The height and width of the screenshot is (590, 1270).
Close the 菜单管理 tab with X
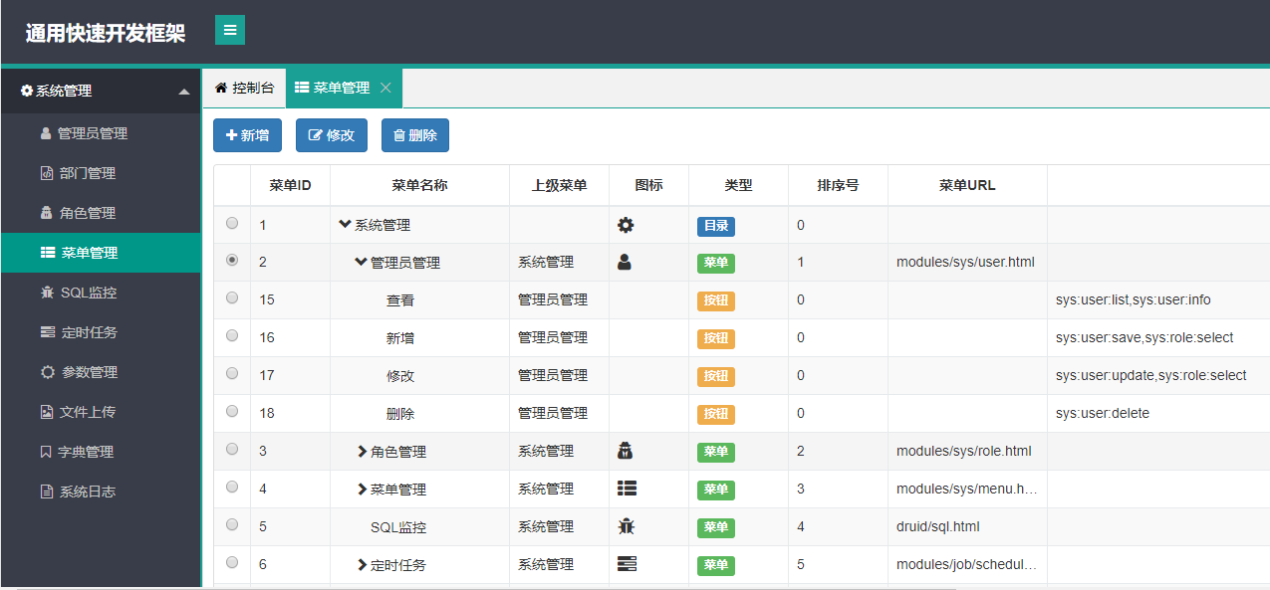385,88
